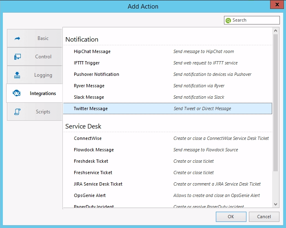Image resolution: width=286 pixels, height=228 pixels.
Task: Click the Control tab monitor icon
Action: point(17,57)
